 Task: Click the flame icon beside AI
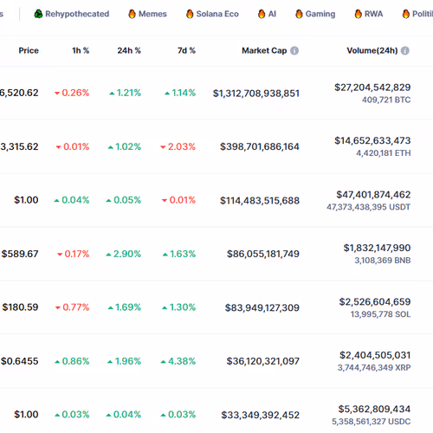(262, 14)
